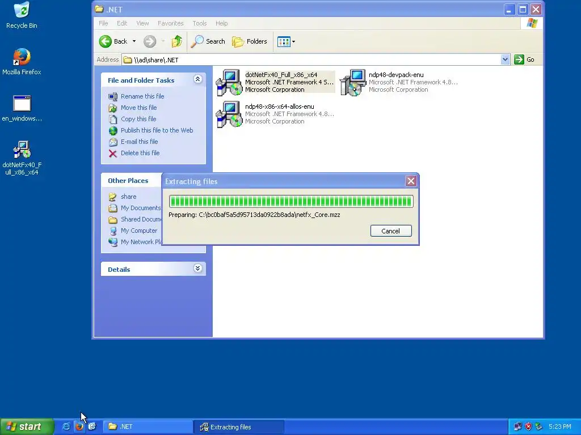Select the en_windows desktop file icon

[x=22, y=108]
